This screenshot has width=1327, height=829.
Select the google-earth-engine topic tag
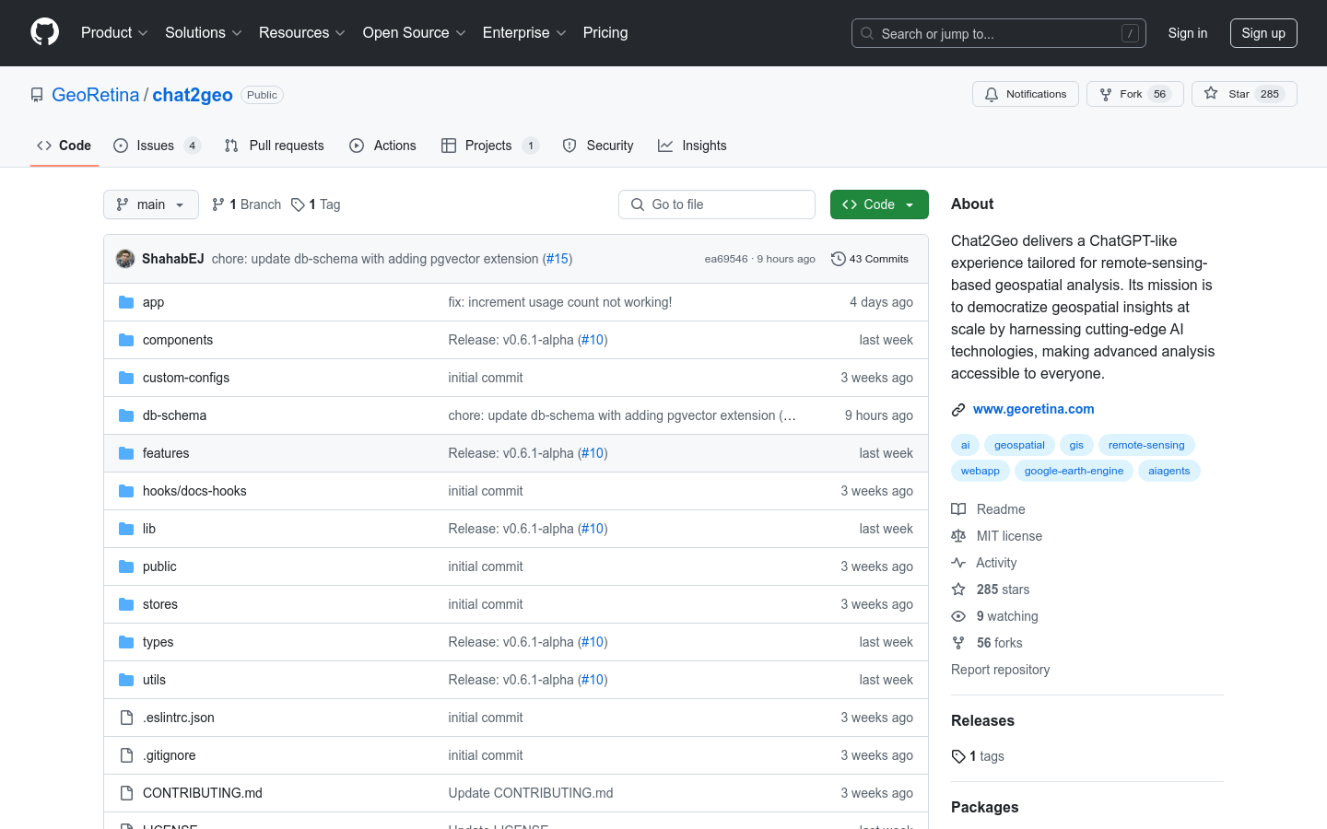click(x=1074, y=471)
